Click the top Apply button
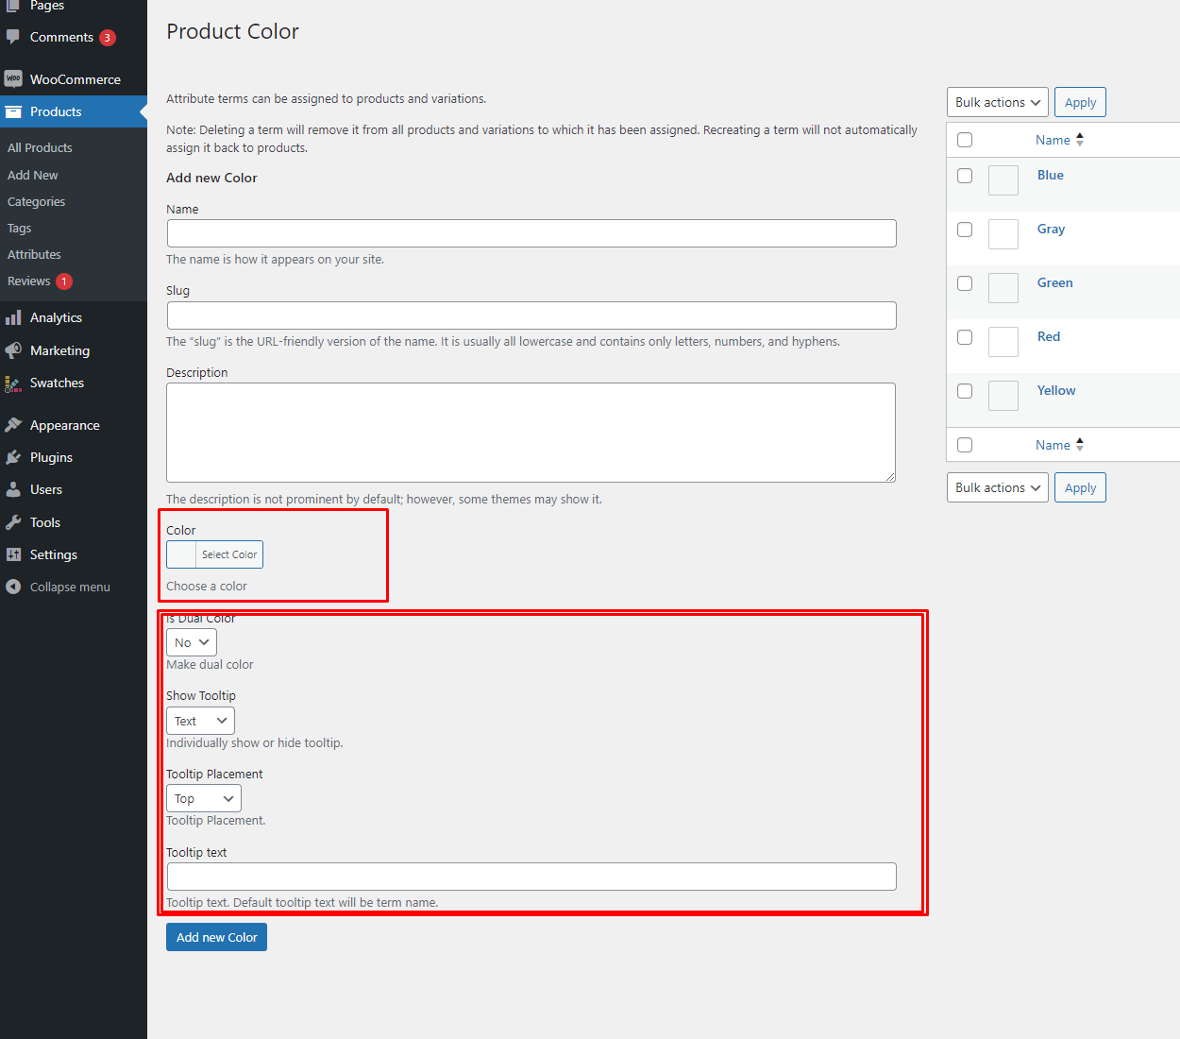The height and width of the screenshot is (1039, 1180). point(1080,102)
